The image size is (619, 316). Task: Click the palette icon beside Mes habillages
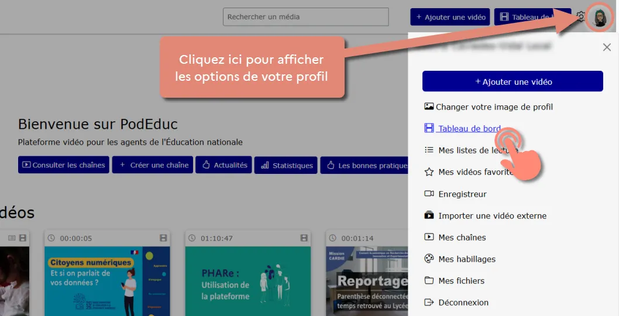[x=429, y=259]
